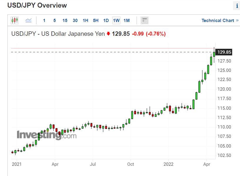Click the 112.50 axis label
This screenshot has width=240, height=176.
coord(224,118)
